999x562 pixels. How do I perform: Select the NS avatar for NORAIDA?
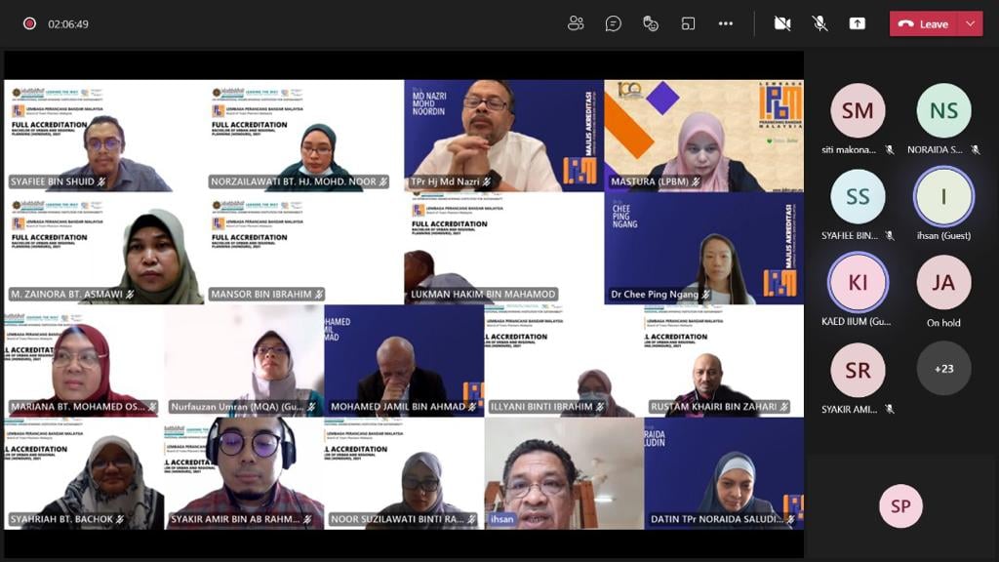coord(943,111)
